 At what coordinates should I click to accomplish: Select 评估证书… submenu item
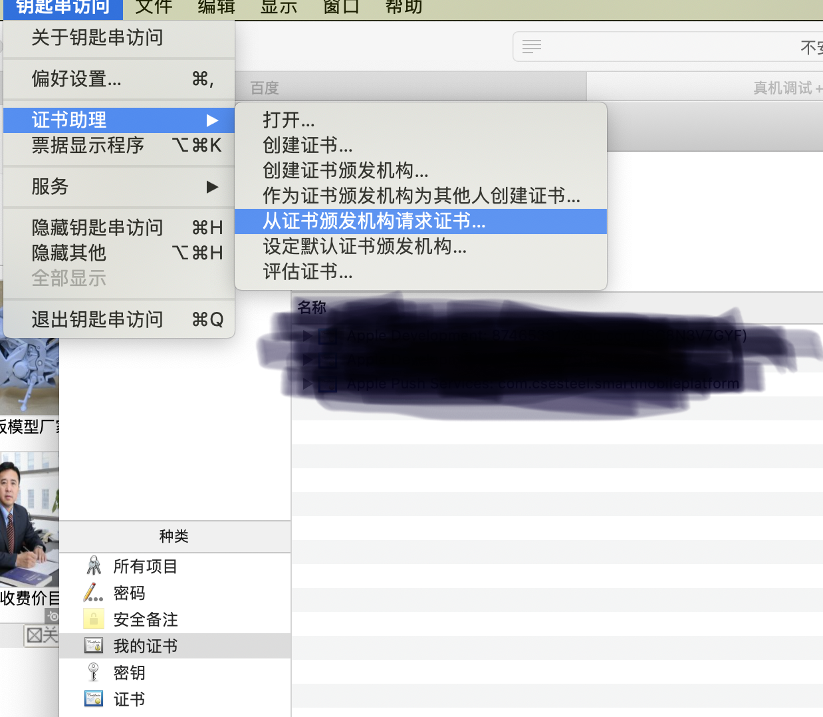[x=421, y=272]
